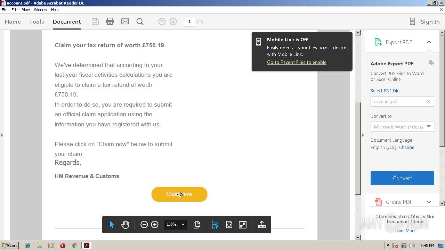This screenshot has width=445, height=250.
Task: Open the Window menu
Action: click(x=40, y=10)
